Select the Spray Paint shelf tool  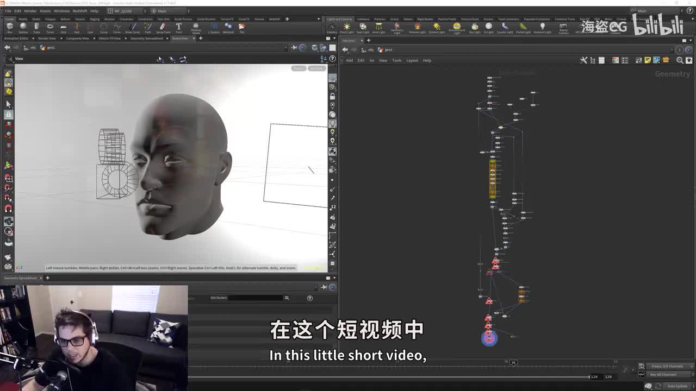tap(163, 28)
